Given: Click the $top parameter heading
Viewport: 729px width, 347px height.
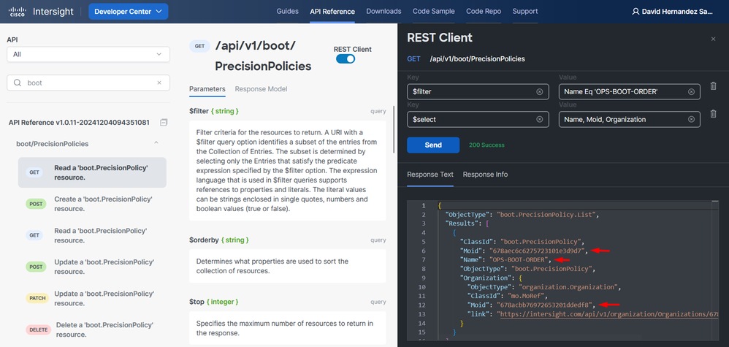Looking at the screenshot, I should point(214,302).
